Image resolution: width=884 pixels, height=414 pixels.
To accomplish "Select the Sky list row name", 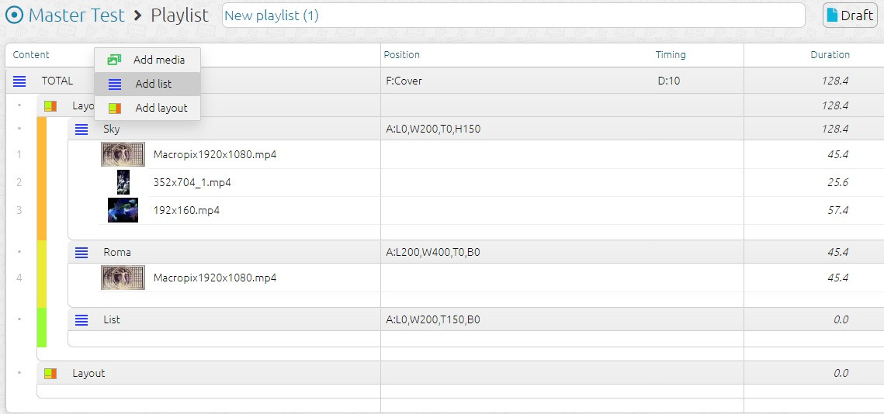I will point(112,129).
